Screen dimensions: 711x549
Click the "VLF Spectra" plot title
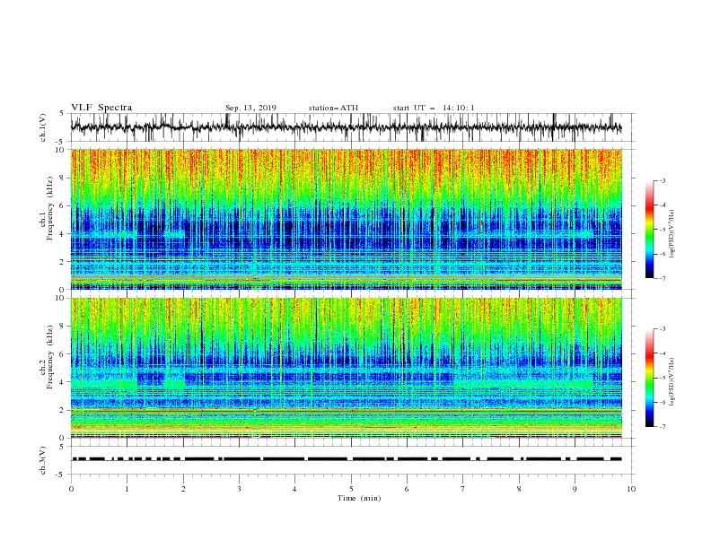click(101, 108)
